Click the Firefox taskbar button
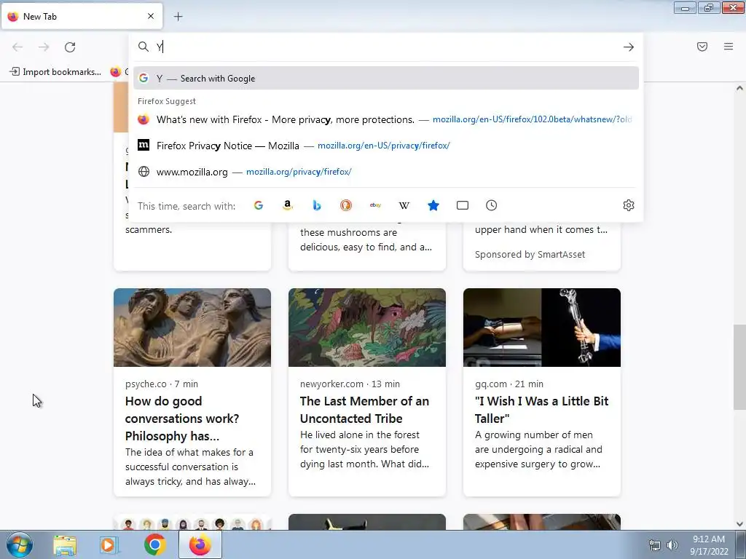 (x=200, y=544)
